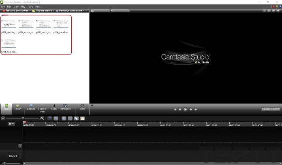Screen dimensions: 282x165
Task: Click the timeline zoom slider handle
Action: pyautogui.click(x=23, y=118)
